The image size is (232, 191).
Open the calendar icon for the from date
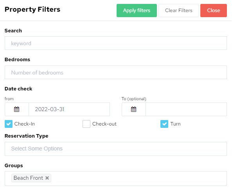16,110
